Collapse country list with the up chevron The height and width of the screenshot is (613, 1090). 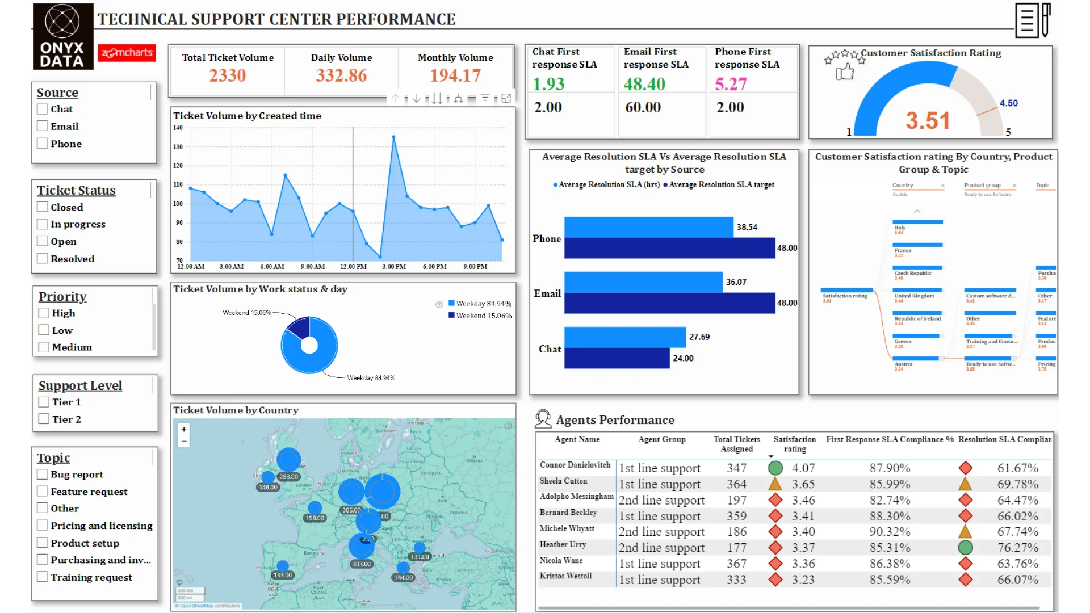pos(917,211)
